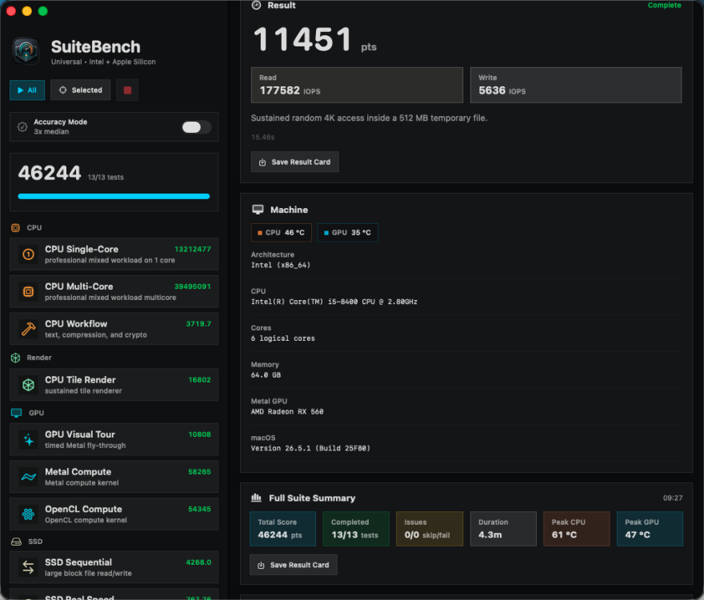Click the 09:27 summary timestamp
Viewport: 704px width, 600px height.
673,498
